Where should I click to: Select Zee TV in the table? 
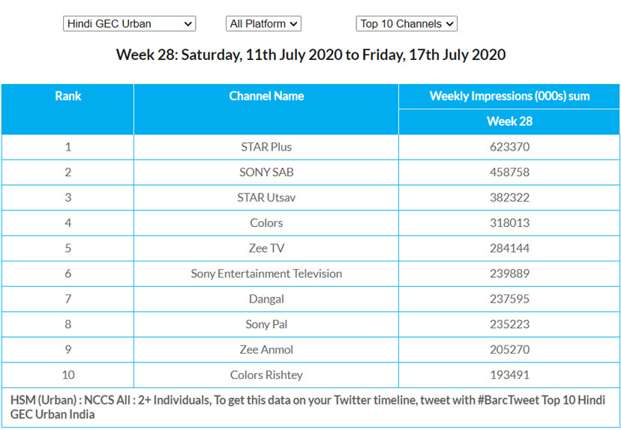266,249
